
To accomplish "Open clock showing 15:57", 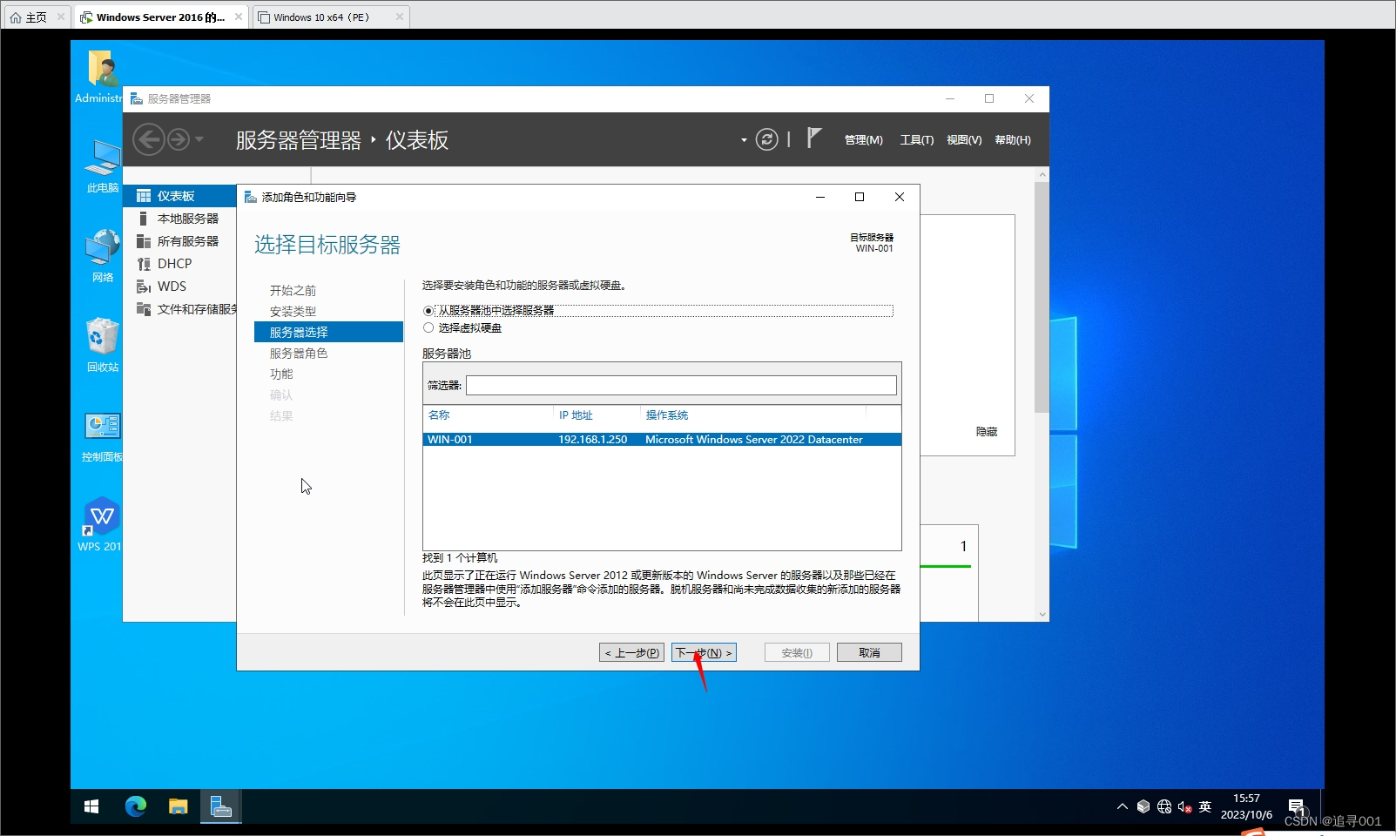I will tap(1246, 806).
